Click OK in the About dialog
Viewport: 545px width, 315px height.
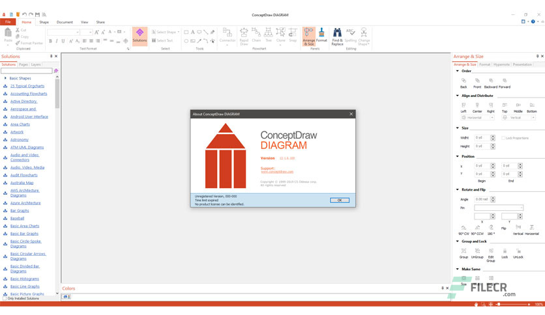tap(339, 200)
